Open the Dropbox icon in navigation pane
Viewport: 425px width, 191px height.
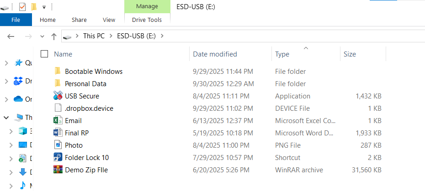tap(18, 81)
